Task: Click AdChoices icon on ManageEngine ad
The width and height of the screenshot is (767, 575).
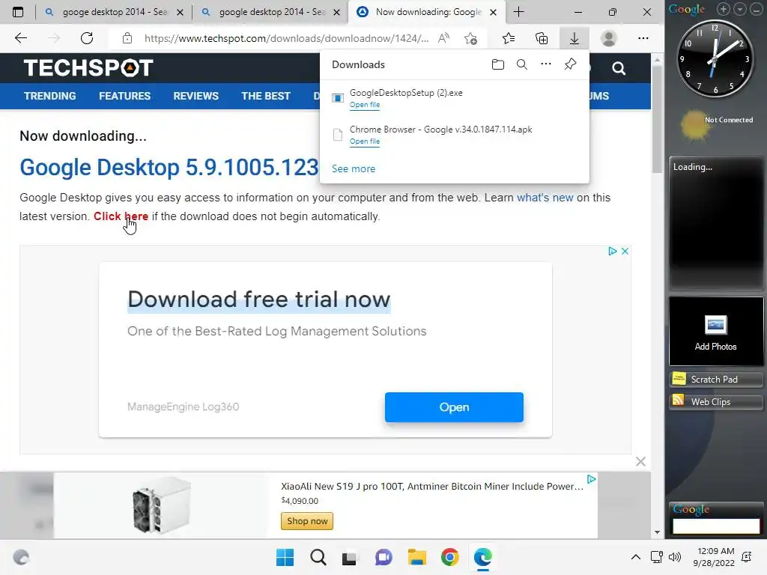Action: point(612,251)
